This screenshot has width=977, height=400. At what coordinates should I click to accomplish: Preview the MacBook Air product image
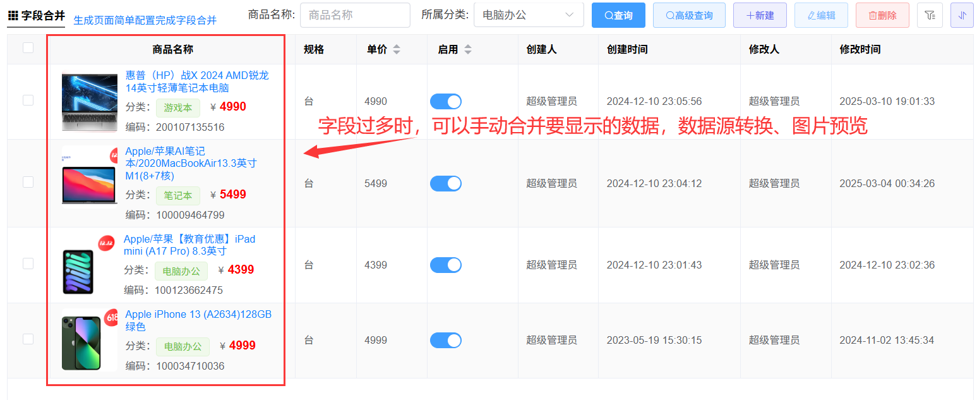coord(90,176)
